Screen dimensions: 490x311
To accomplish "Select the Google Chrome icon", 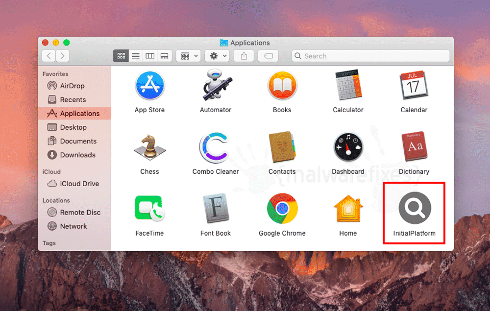I will 282,208.
